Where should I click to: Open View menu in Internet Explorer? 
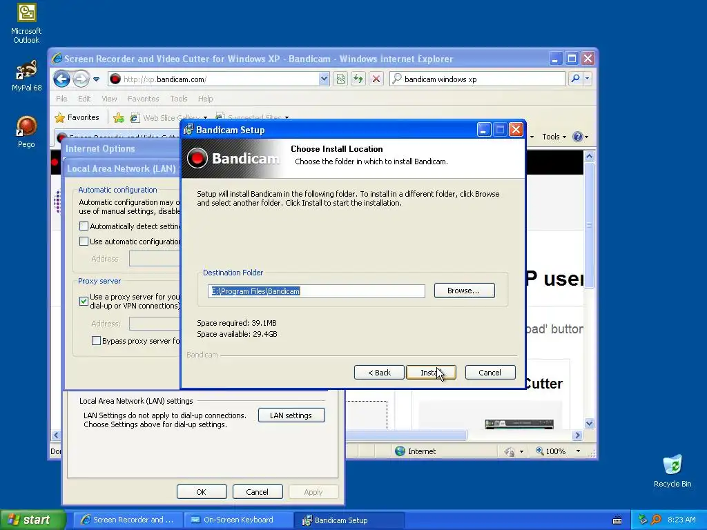109,99
